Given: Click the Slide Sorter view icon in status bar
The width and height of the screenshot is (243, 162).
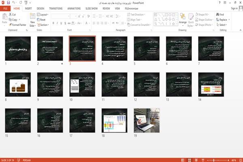Looking at the screenshot, I should pyautogui.click(x=190, y=160).
